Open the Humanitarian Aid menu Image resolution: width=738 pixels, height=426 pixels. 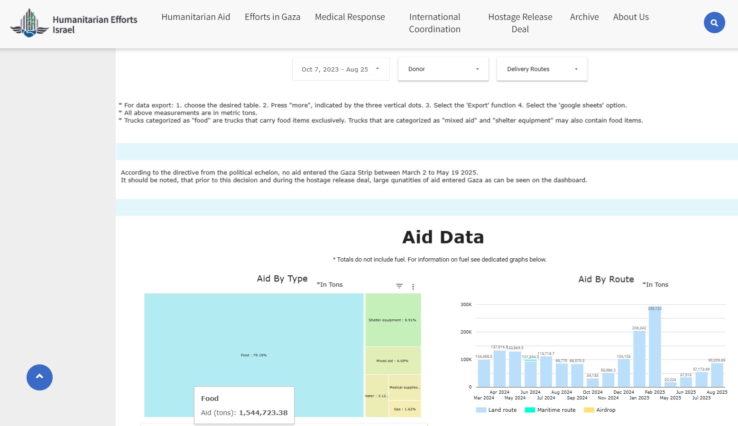click(x=195, y=17)
